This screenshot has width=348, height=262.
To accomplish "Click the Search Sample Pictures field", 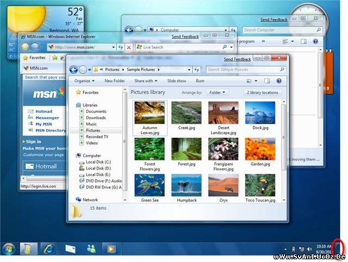I will [x=243, y=70].
